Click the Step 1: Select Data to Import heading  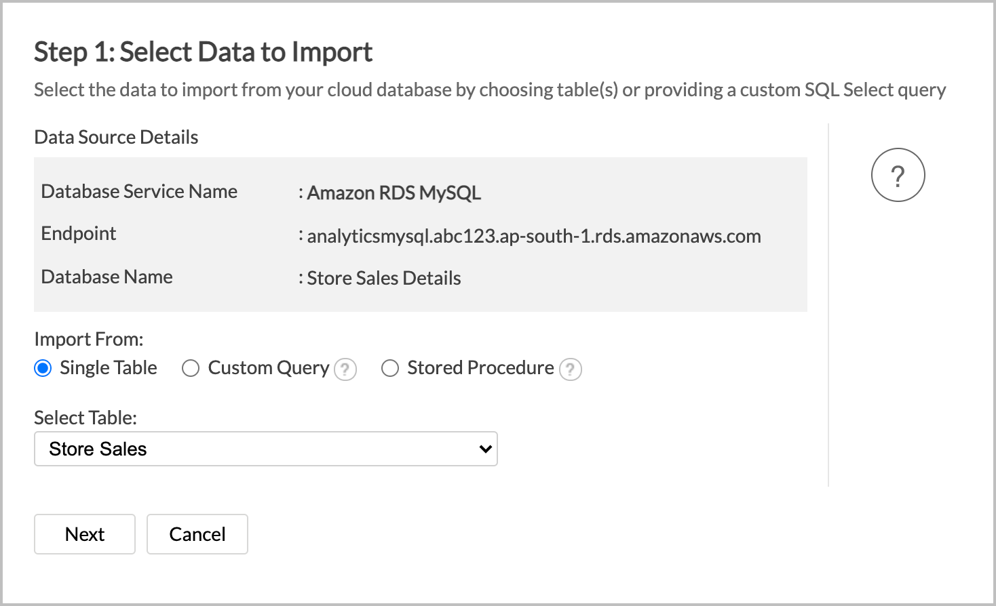203,52
